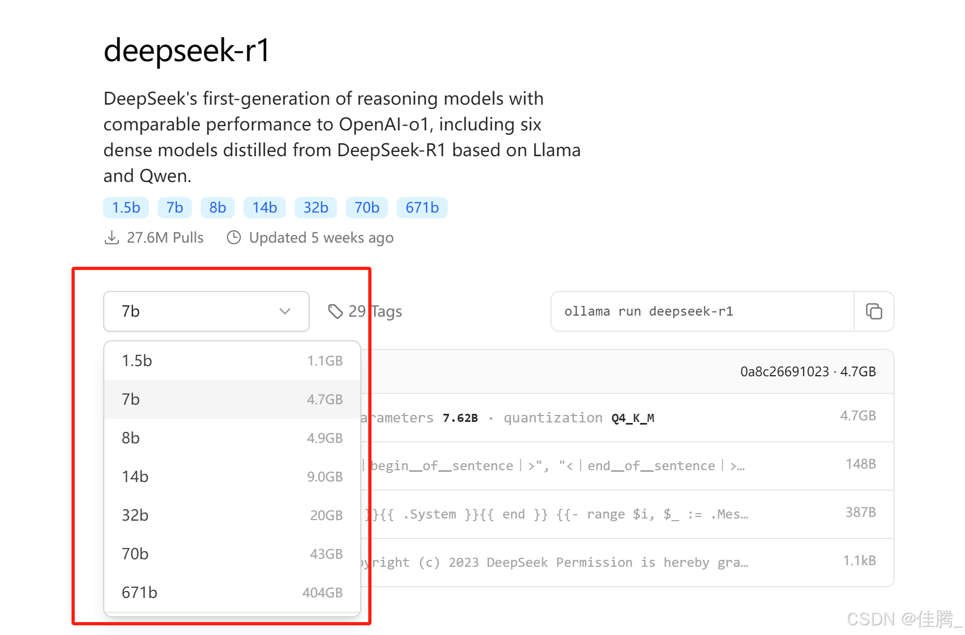The width and height of the screenshot is (965, 635).
Task: Click the 1.5b blue tag pill
Action: [x=126, y=208]
